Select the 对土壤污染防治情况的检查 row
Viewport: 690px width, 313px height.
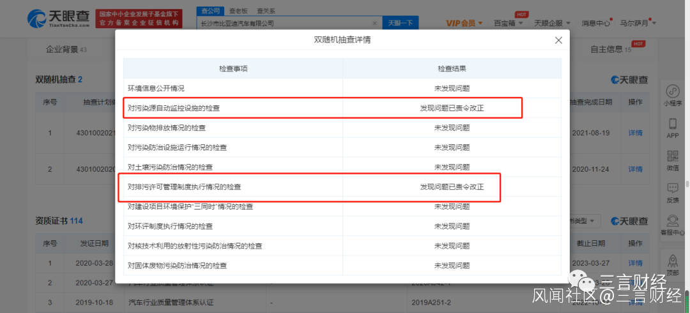click(342, 167)
